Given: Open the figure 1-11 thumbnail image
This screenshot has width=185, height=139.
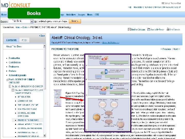Looking at the screenshot, I should pos(58,98).
